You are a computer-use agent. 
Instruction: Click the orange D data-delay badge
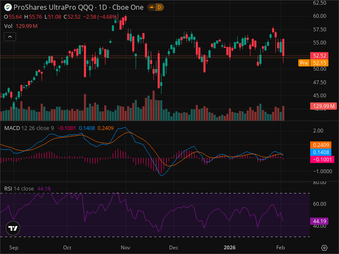coord(159,7)
